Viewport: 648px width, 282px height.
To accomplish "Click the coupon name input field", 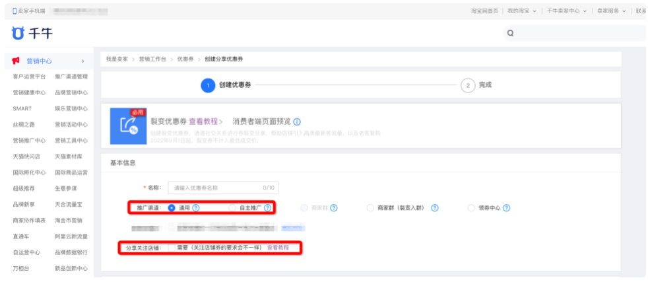I will tap(223, 188).
